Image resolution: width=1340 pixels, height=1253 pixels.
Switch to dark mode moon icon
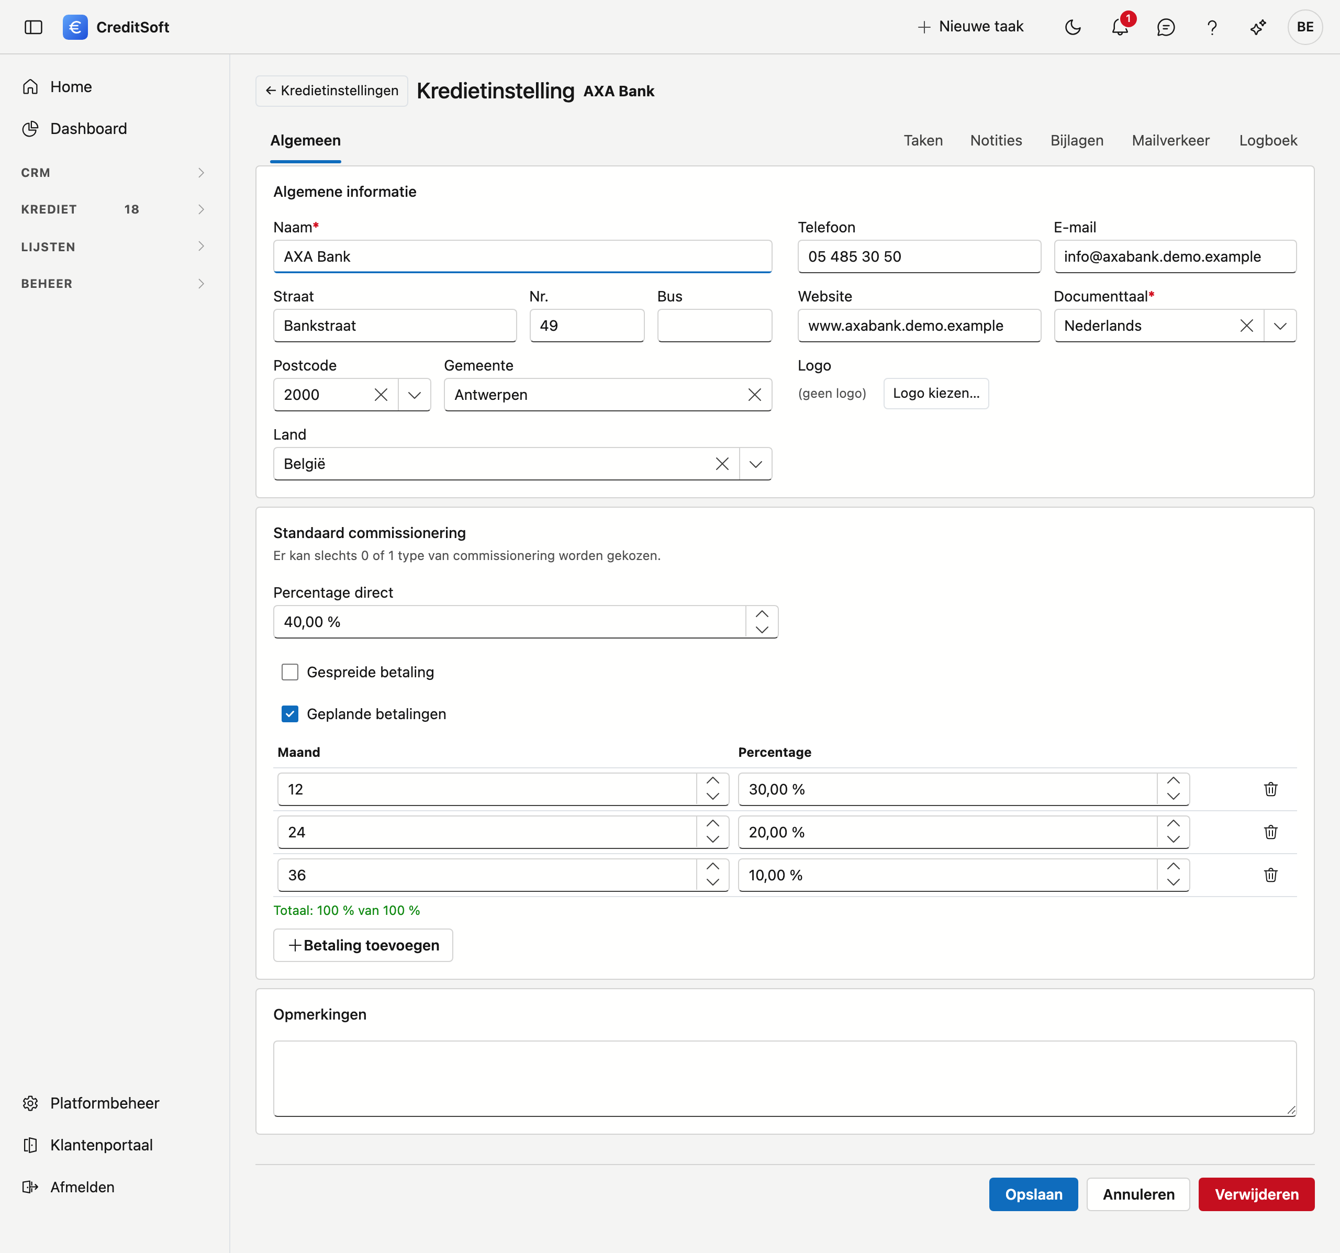coord(1073,27)
